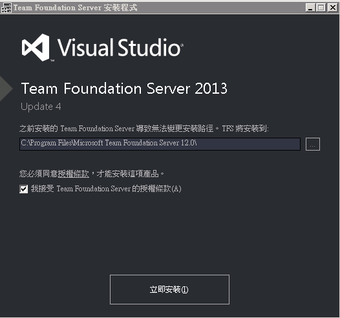Open the 授權條款 license terms link
Image resolution: width=340 pixels, height=318 pixels.
tap(73, 174)
